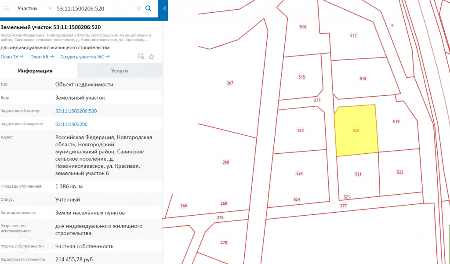This screenshot has width=450, height=264.
Task: Click the address text in Адрес row
Action: tap(104, 155)
